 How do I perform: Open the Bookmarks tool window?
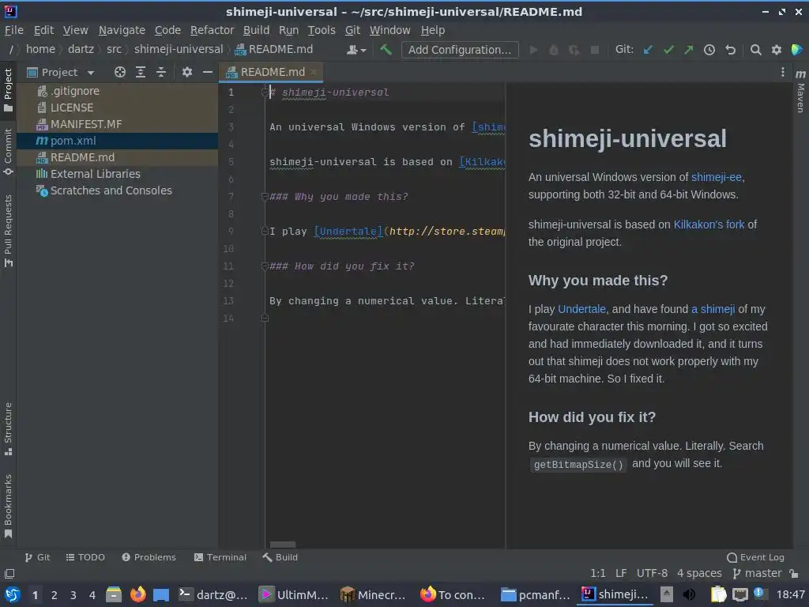point(8,507)
